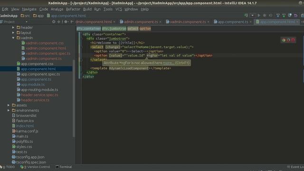Image resolution: width=304 pixels, height=171 pixels.
Task: Click the VCS Commit Changes icon
Action: (x=284, y=15)
